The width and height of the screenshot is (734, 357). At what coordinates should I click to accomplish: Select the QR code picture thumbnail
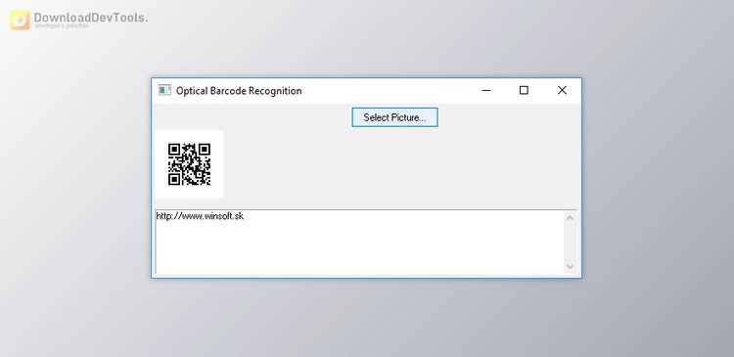click(189, 164)
